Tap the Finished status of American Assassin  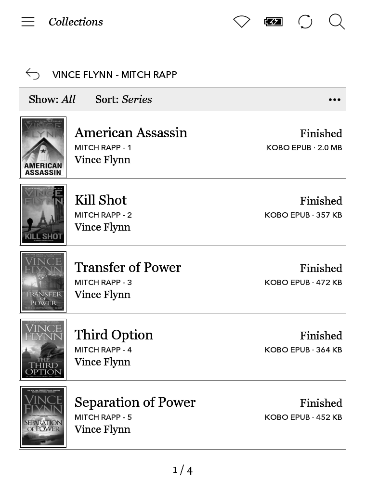pyautogui.click(x=321, y=133)
